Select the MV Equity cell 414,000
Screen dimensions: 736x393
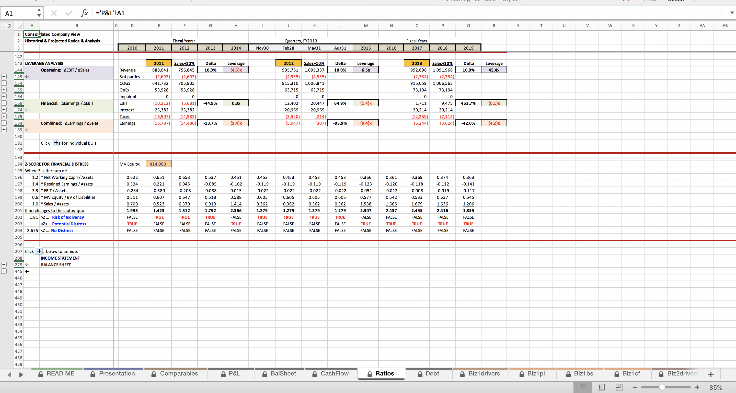point(158,164)
